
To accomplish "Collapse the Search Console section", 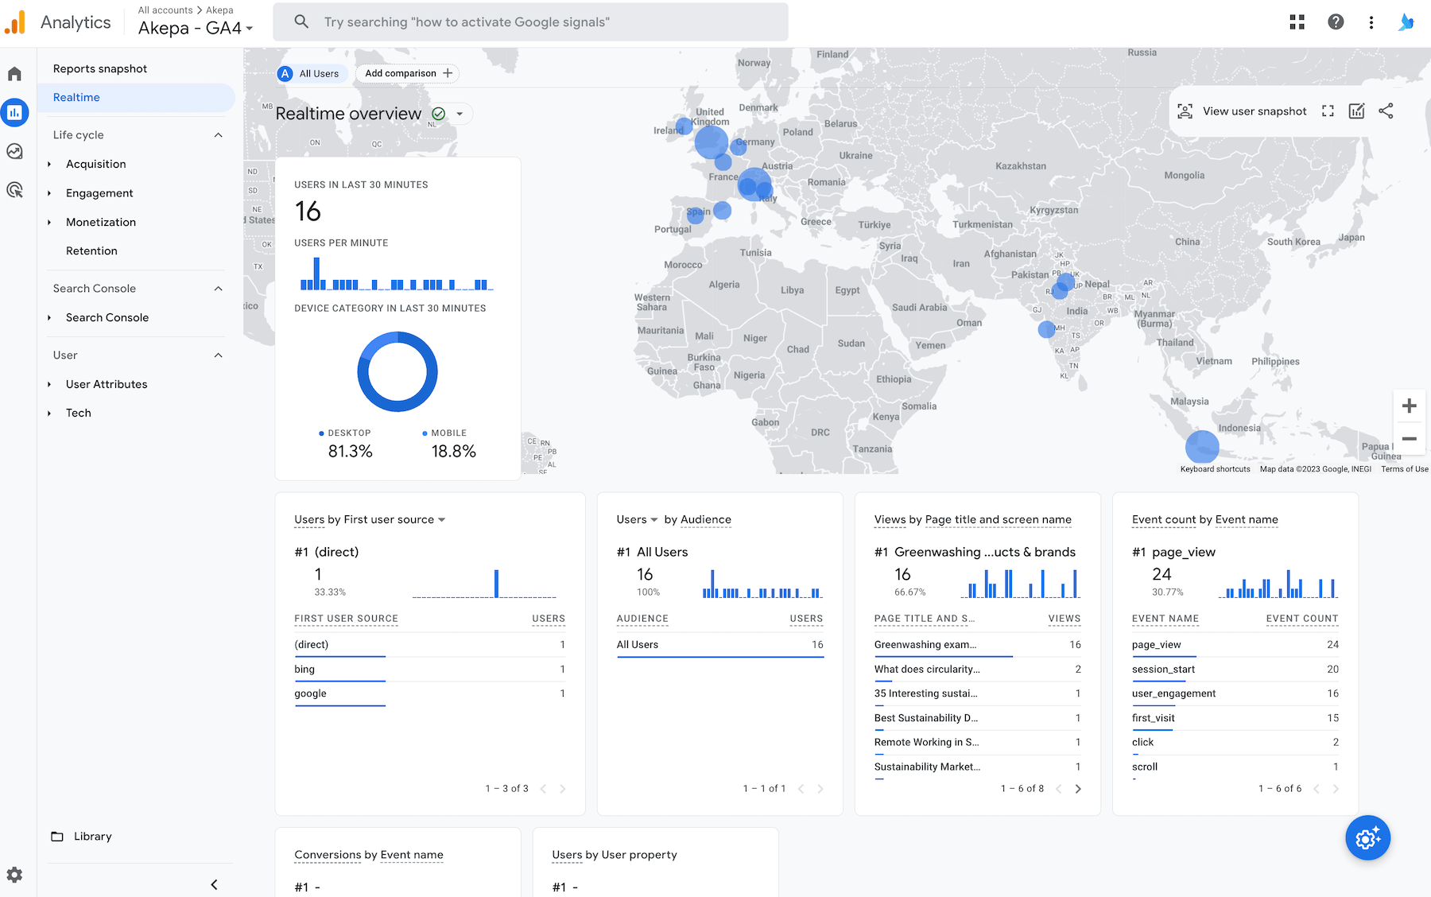I will (x=218, y=289).
